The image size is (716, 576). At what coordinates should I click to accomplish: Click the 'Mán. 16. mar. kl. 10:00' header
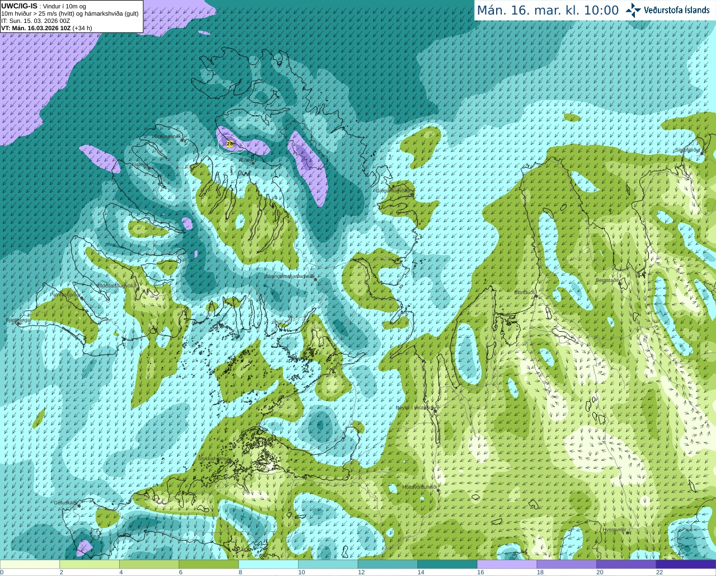548,11
